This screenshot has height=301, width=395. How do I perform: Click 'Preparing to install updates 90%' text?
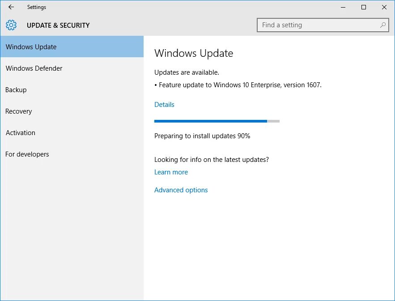click(x=202, y=136)
